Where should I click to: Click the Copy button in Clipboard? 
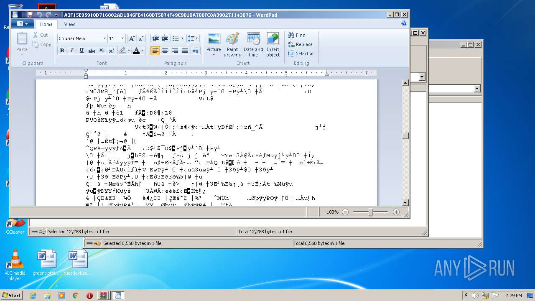[41, 44]
